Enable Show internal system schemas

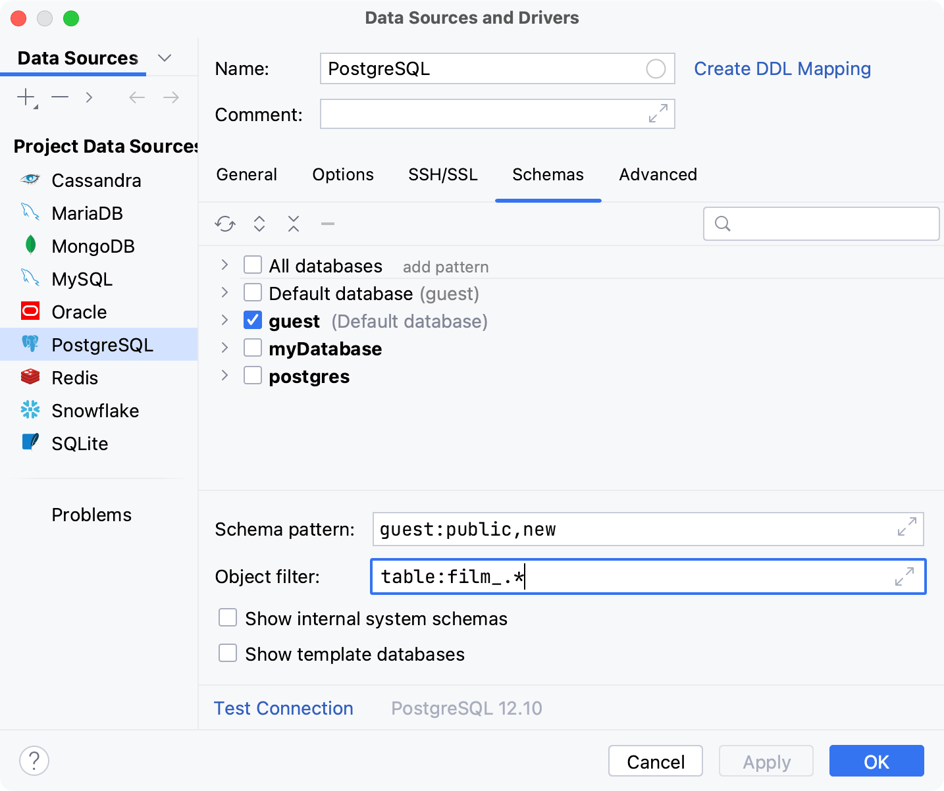point(227,617)
